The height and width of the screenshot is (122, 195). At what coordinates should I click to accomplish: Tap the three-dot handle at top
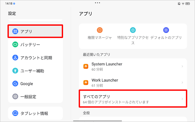tap(97, 3)
